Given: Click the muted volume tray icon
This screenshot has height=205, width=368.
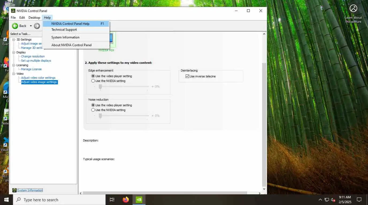Looking at the screenshot, I should [x=333, y=200].
